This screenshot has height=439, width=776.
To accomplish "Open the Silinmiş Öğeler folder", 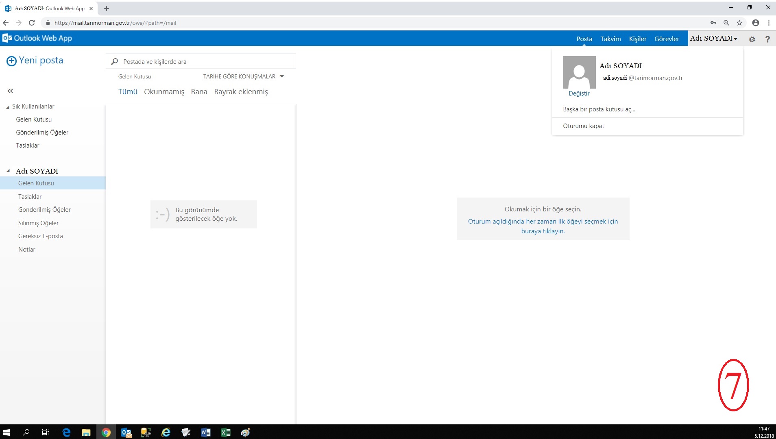I will [38, 223].
